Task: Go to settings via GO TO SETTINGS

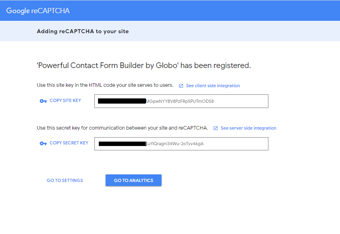Action: (65, 180)
